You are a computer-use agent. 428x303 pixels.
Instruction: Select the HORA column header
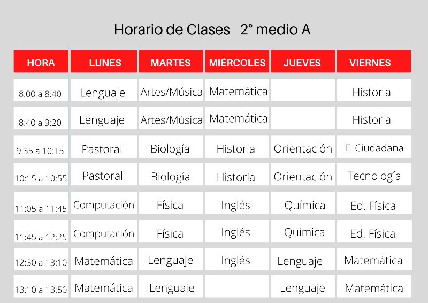pyautogui.click(x=41, y=62)
